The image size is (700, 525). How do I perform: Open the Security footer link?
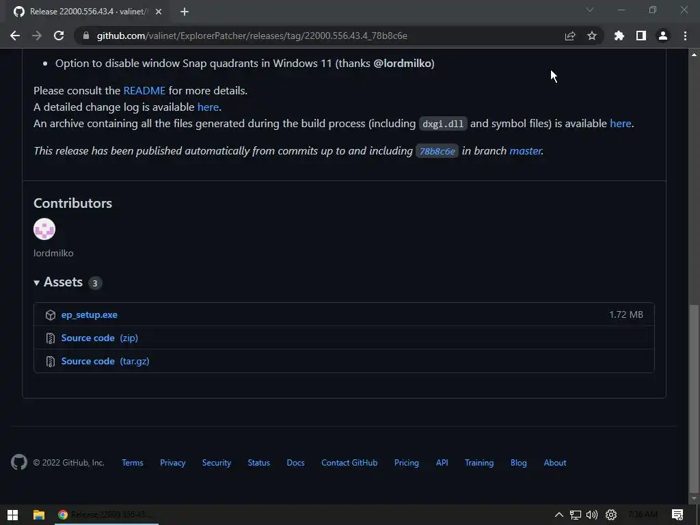pyautogui.click(x=217, y=463)
